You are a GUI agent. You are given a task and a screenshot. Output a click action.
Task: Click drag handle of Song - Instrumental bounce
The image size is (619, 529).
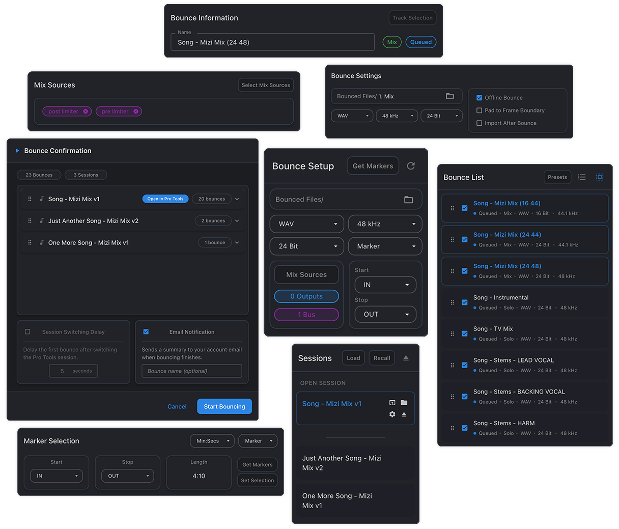(x=452, y=302)
